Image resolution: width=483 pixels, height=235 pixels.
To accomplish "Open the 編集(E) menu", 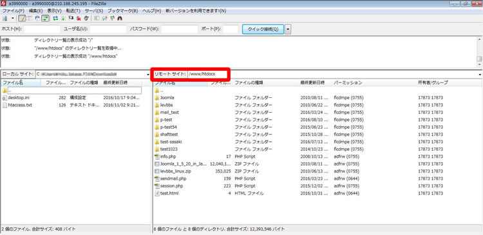I will (x=35, y=11).
